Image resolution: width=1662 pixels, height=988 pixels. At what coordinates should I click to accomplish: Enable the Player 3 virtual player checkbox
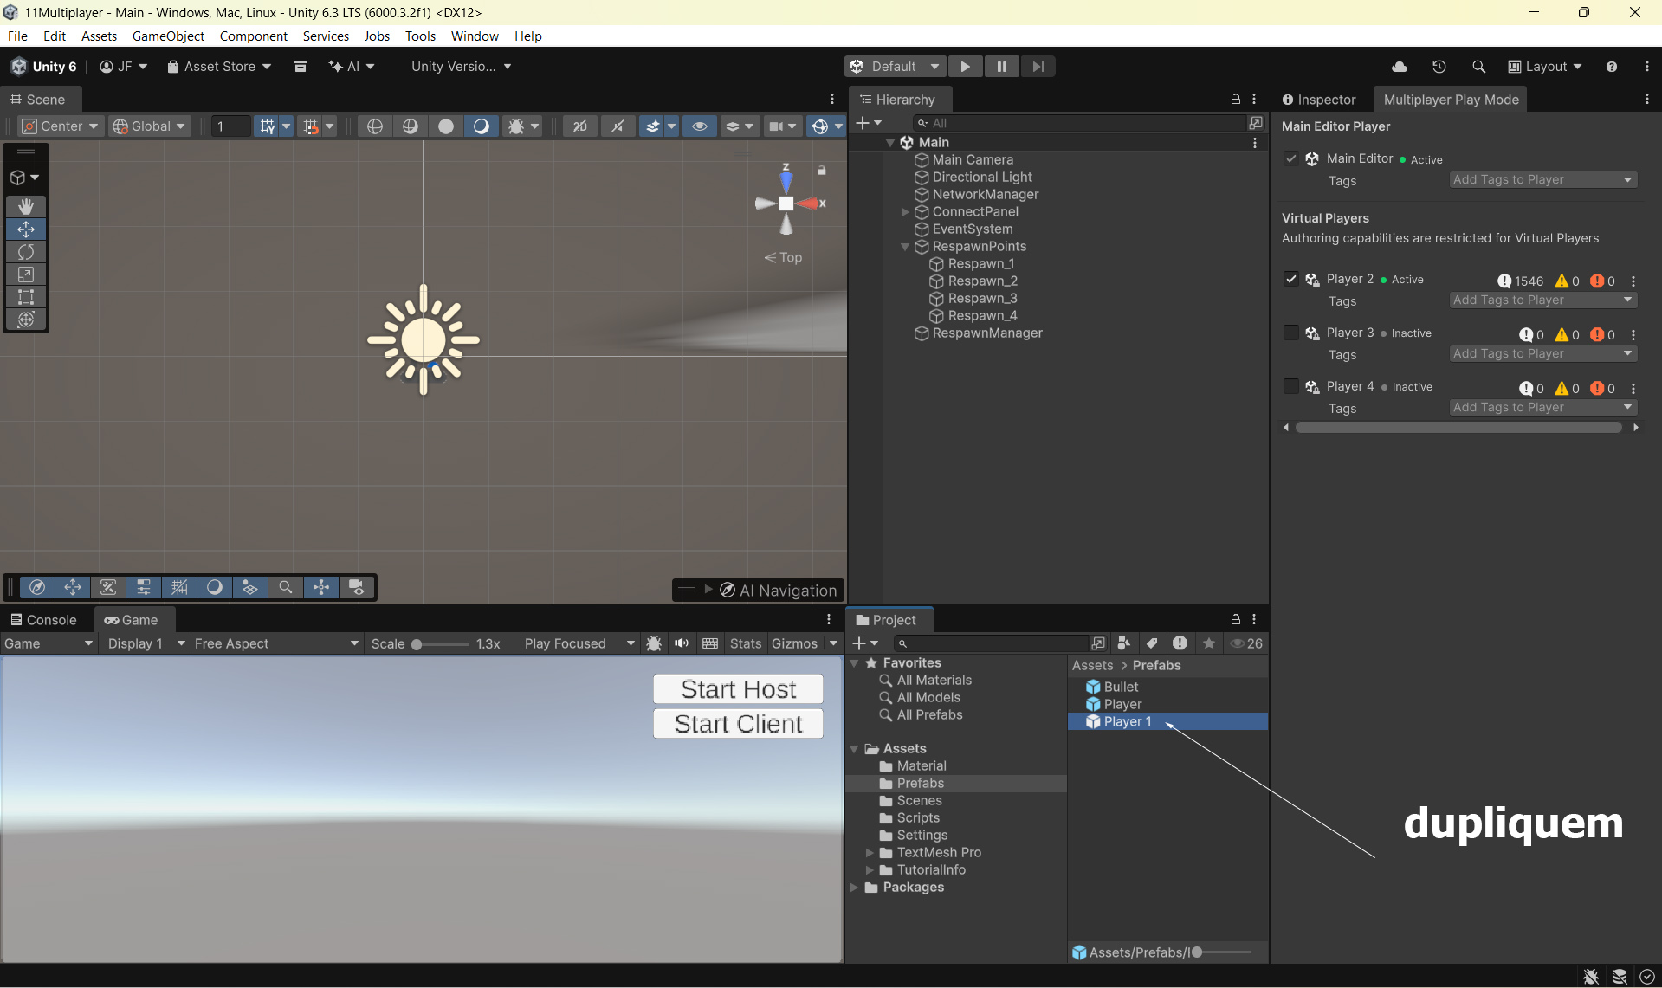tap(1290, 333)
